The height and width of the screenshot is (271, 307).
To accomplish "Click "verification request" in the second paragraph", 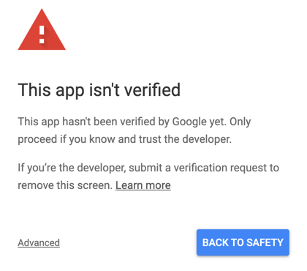I will (219, 168).
